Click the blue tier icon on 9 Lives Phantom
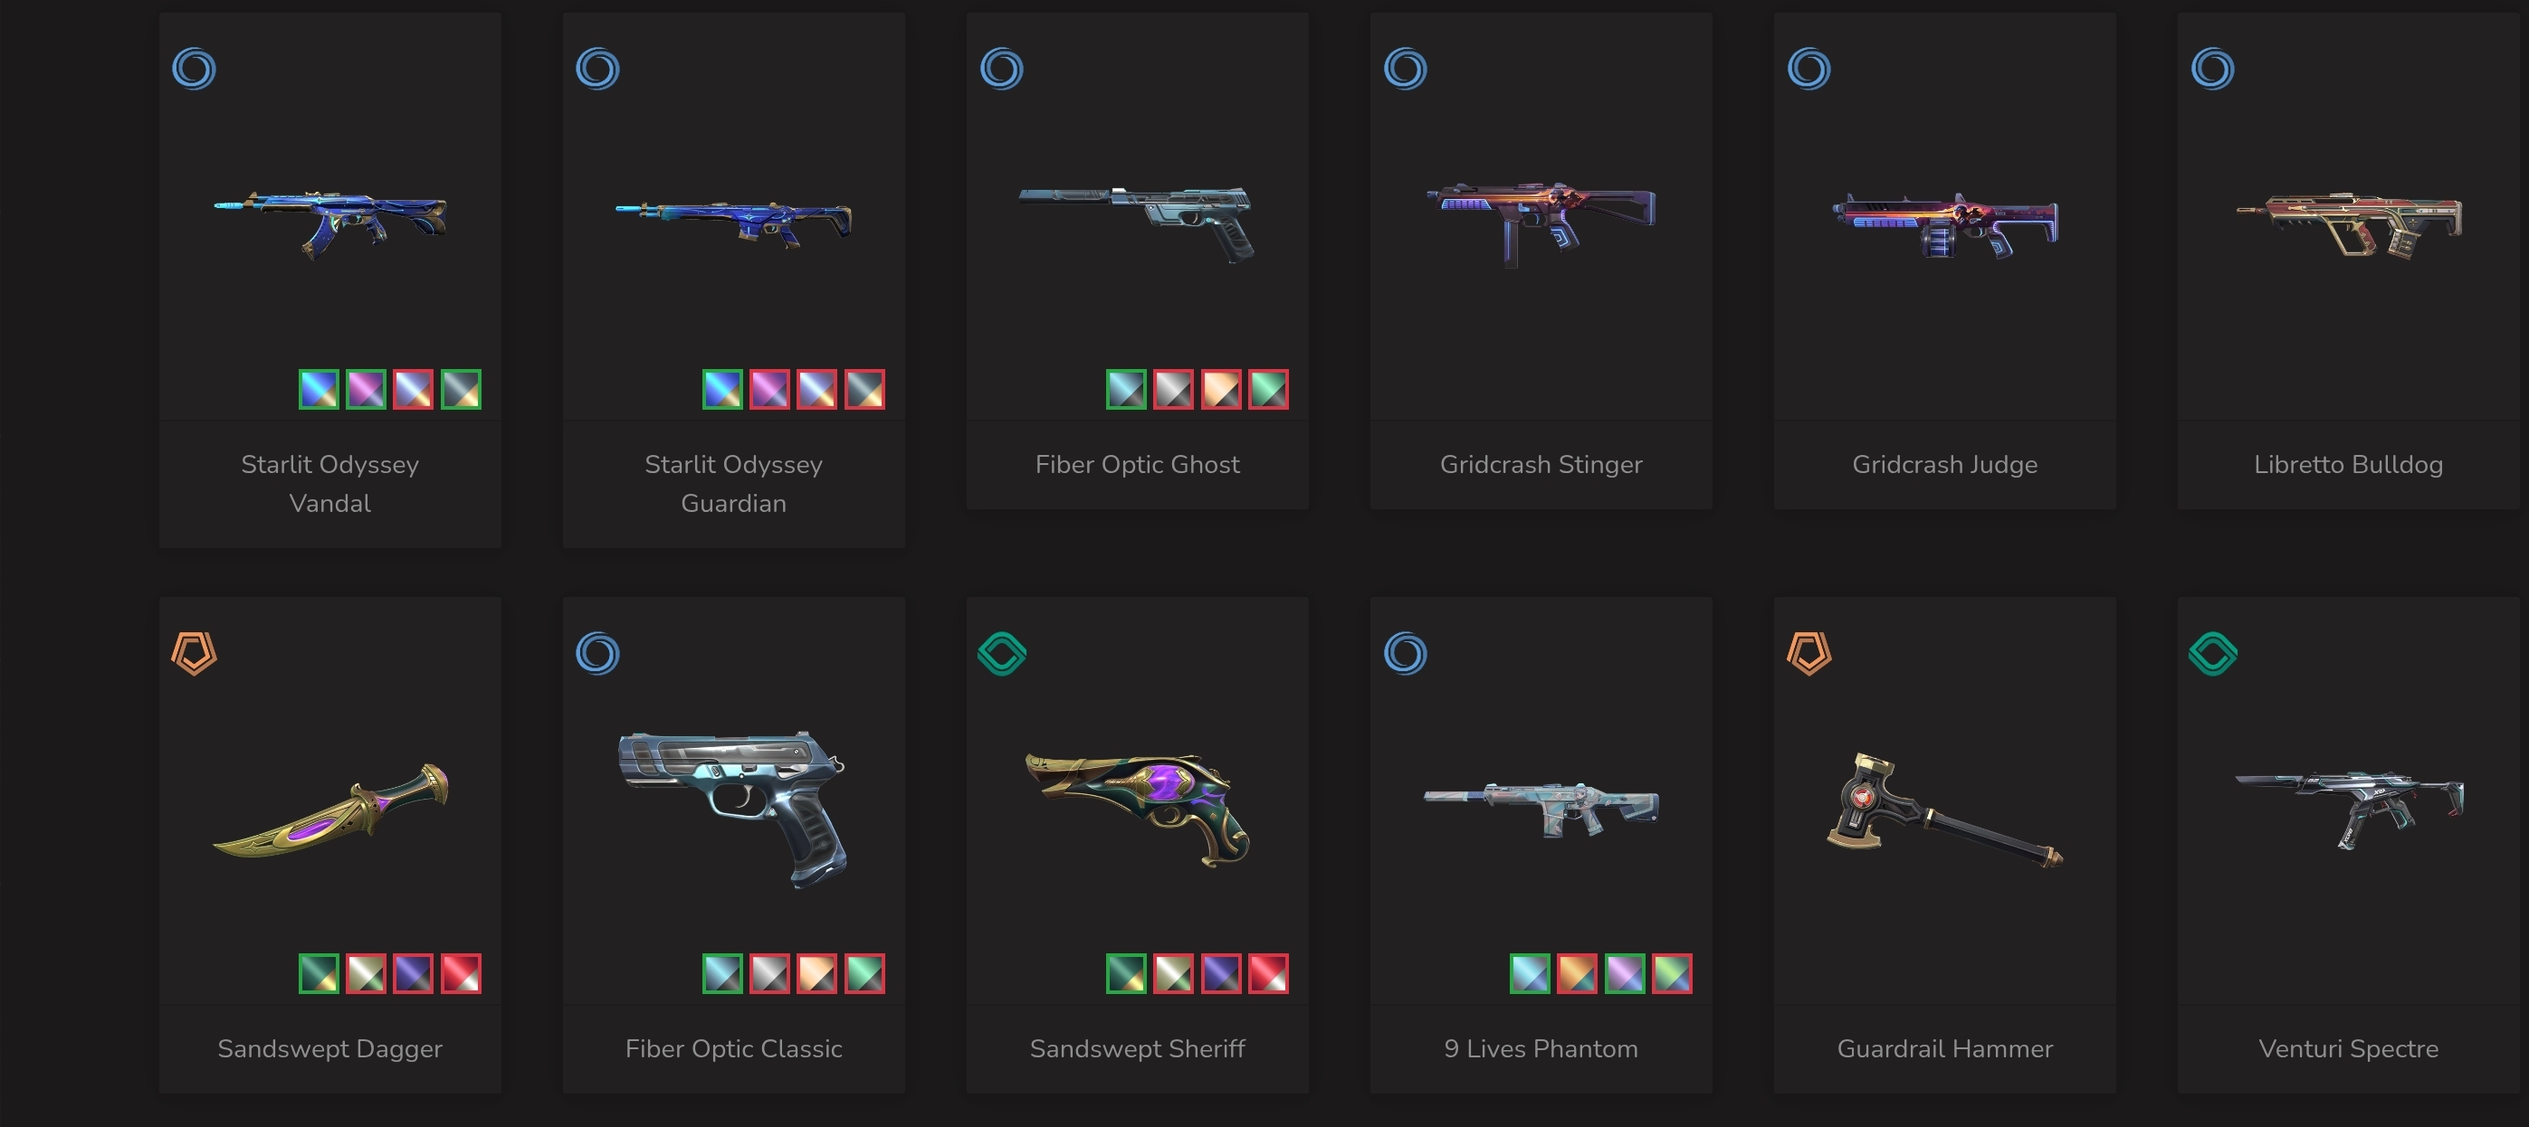Image resolution: width=2529 pixels, height=1127 pixels. (x=1405, y=653)
